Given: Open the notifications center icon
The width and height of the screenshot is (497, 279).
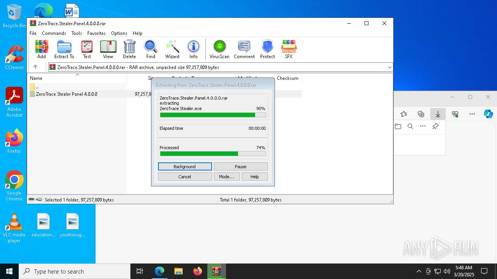Looking at the screenshot, I should [484, 271].
